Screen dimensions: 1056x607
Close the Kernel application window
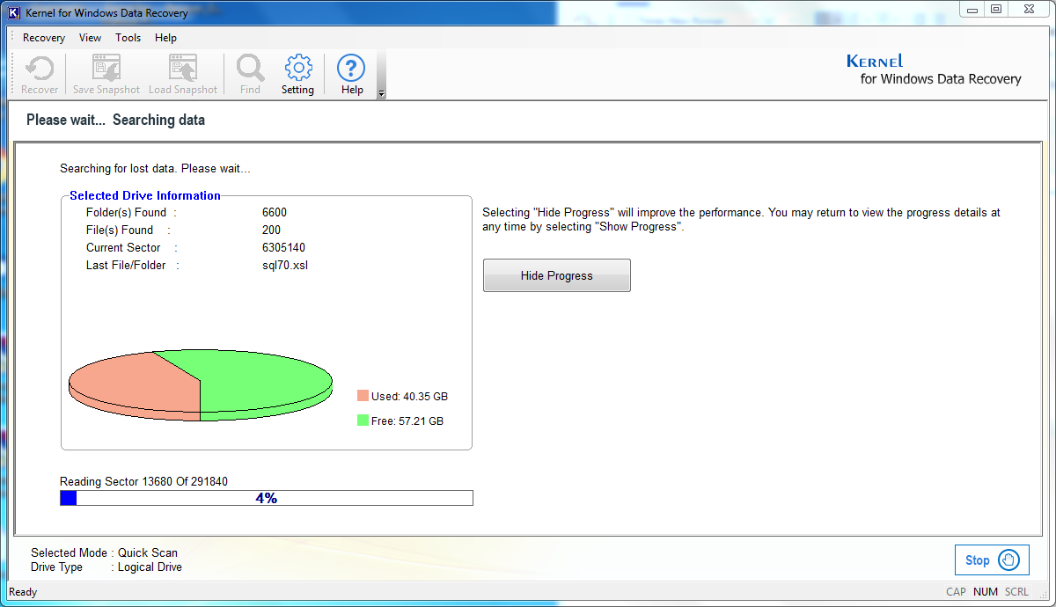[x=1028, y=9]
